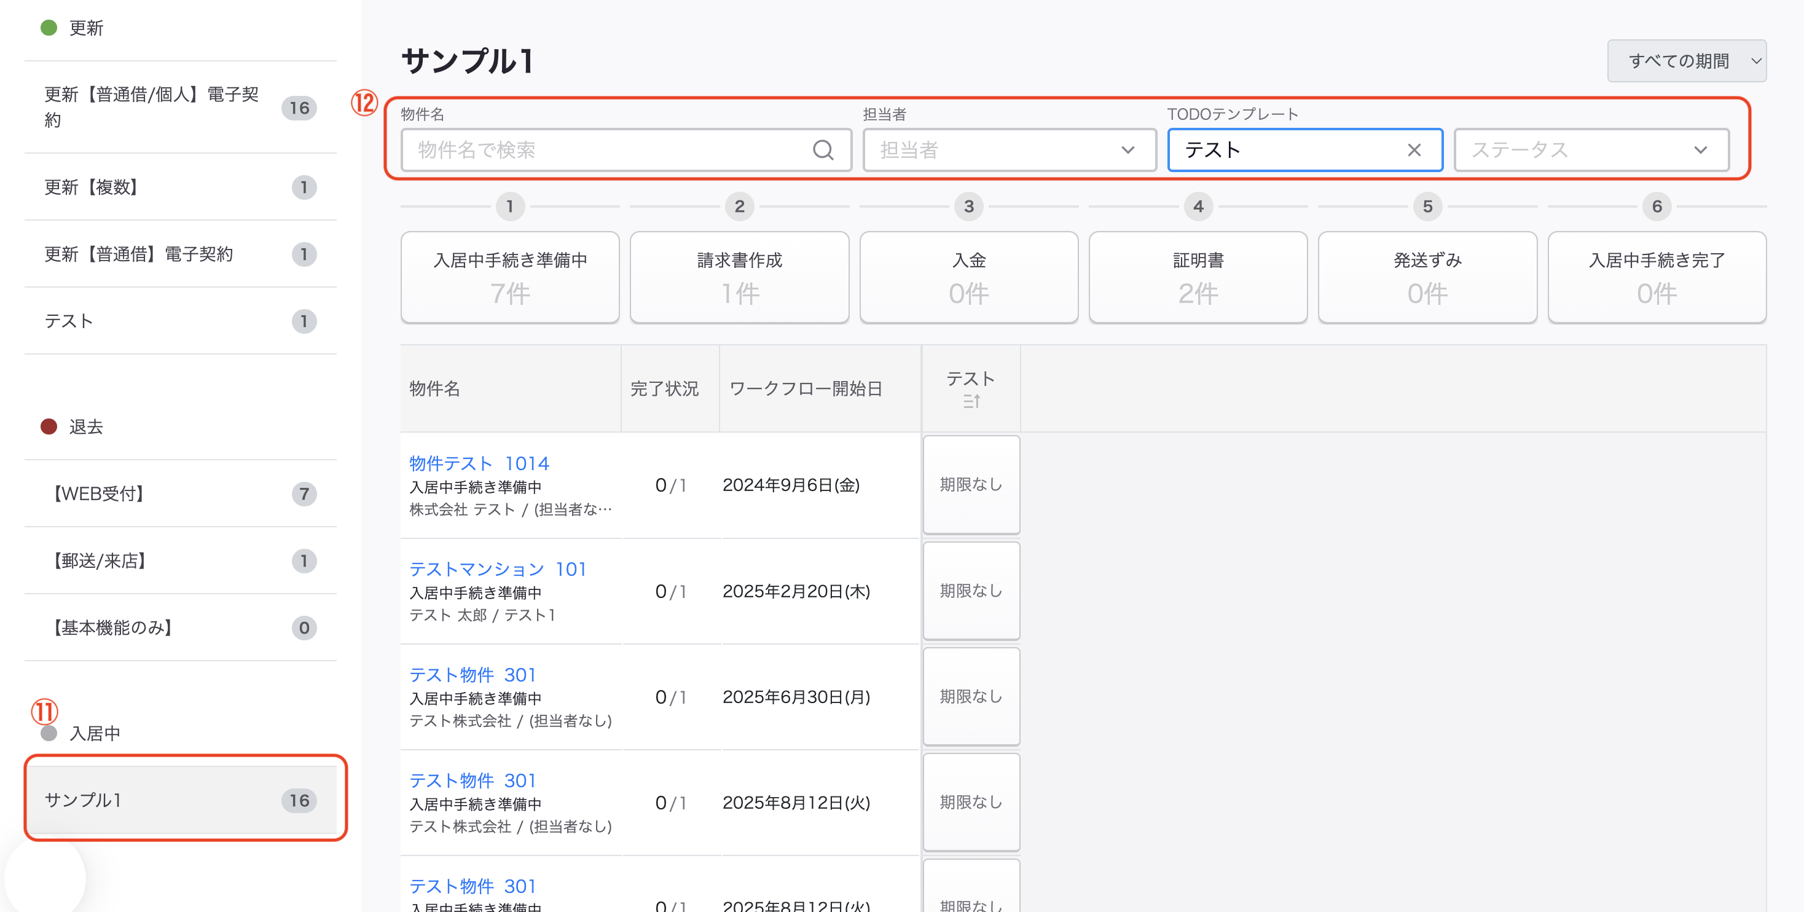
Task: Select 【基本機能のみ】 in sidebar
Action: coord(181,627)
